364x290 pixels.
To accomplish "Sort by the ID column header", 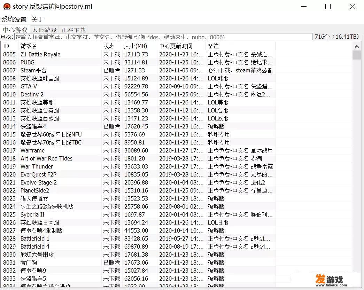I will click(9, 46).
